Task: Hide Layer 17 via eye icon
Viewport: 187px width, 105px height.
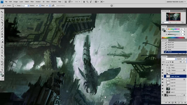Action: pos(162,73)
